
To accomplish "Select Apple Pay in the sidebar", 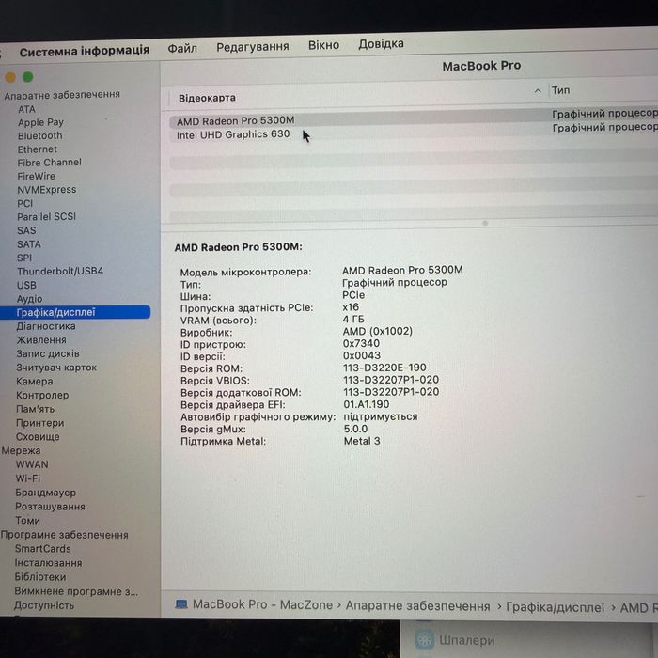I will pos(40,122).
